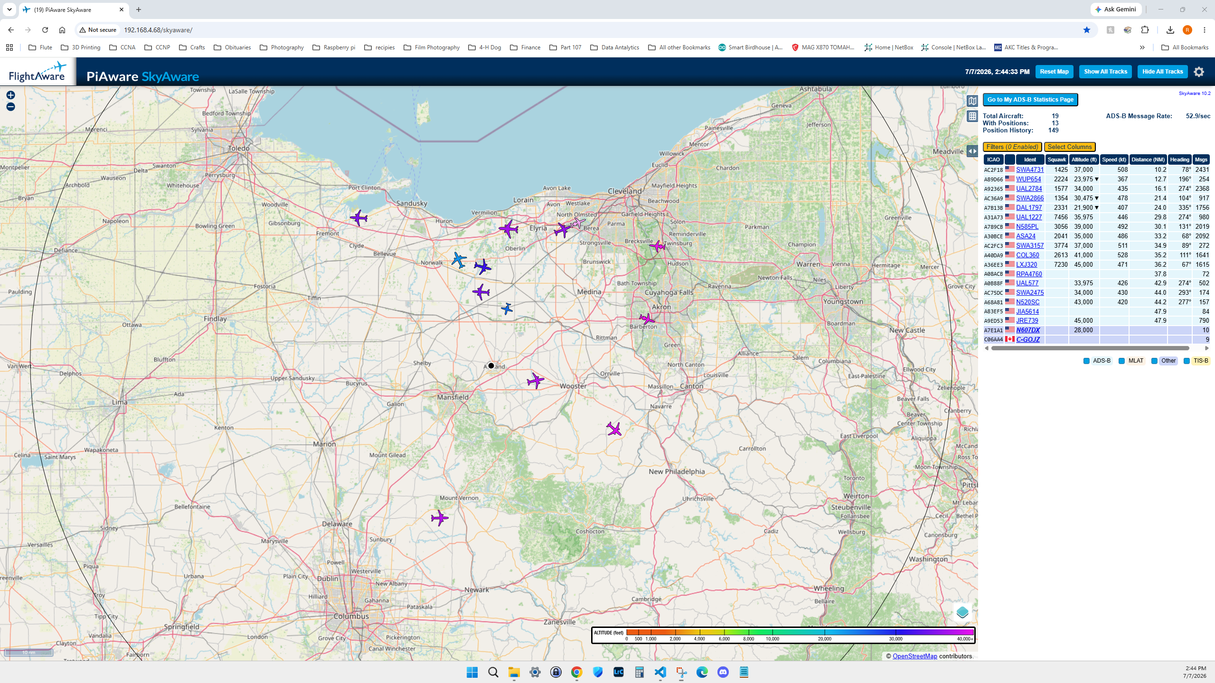
Task: Open File Explorer from taskbar
Action: click(x=514, y=672)
